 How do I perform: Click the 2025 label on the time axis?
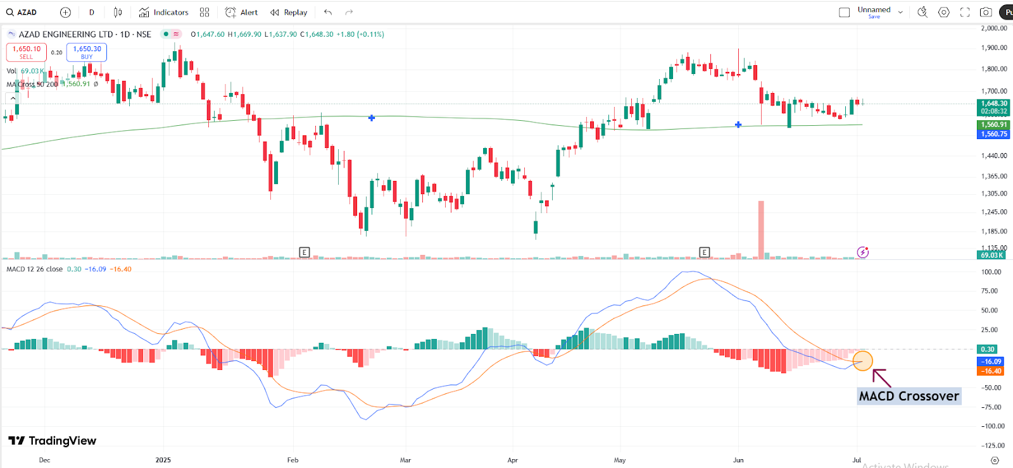(x=163, y=460)
